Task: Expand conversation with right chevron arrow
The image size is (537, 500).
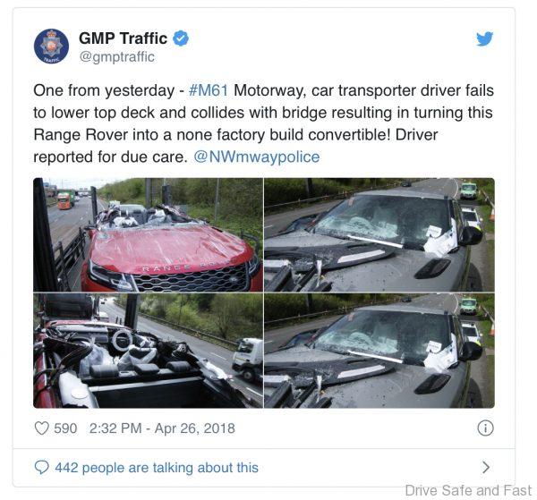Action: (486, 467)
